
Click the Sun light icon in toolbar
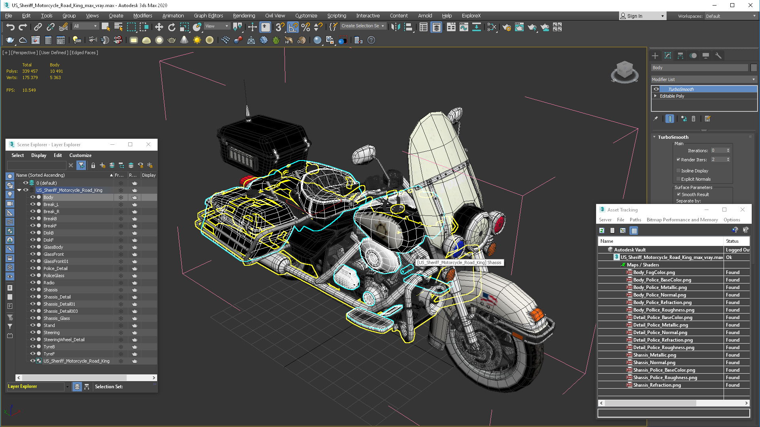pyautogui.click(x=197, y=40)
